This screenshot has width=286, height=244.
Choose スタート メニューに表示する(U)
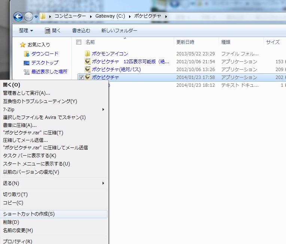[x=54, y=164]
